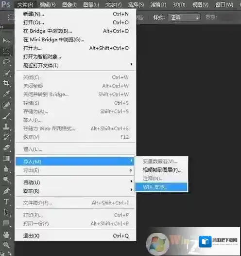This screenshot has height=256, width=241.
Task: Select the Lasso tool
Action: (6, 62)
